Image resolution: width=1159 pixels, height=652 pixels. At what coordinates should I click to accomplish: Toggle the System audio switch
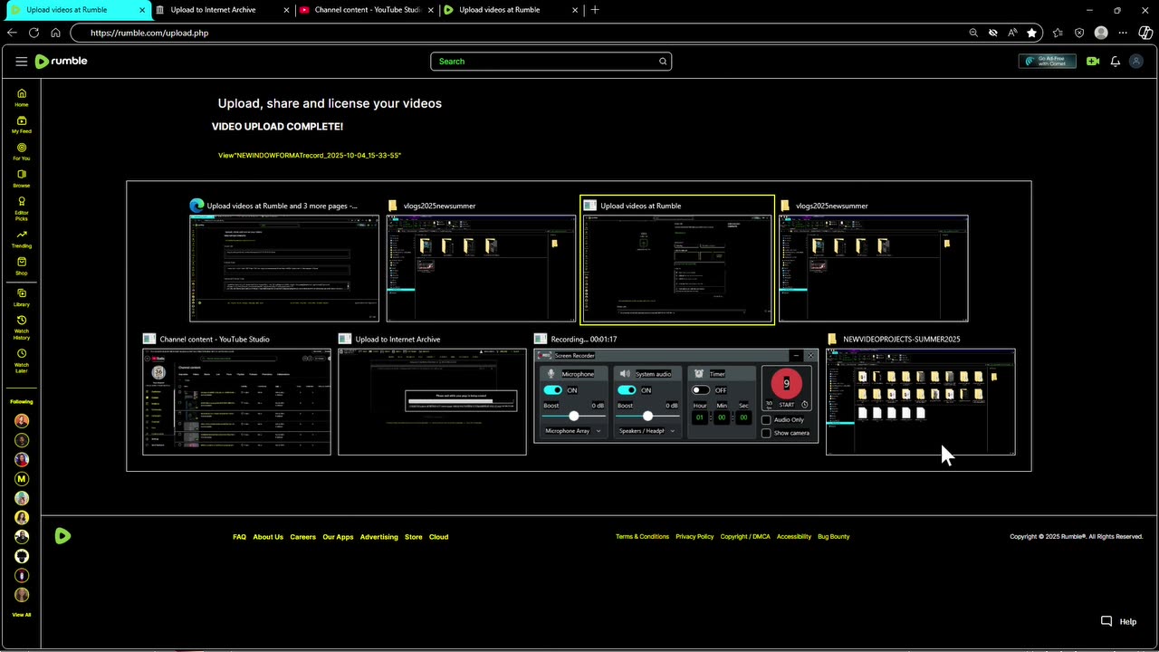[627, 390]
